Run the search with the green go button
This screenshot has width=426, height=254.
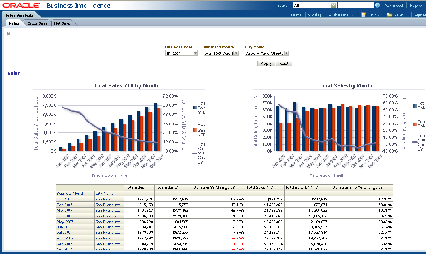pos(377,5)
